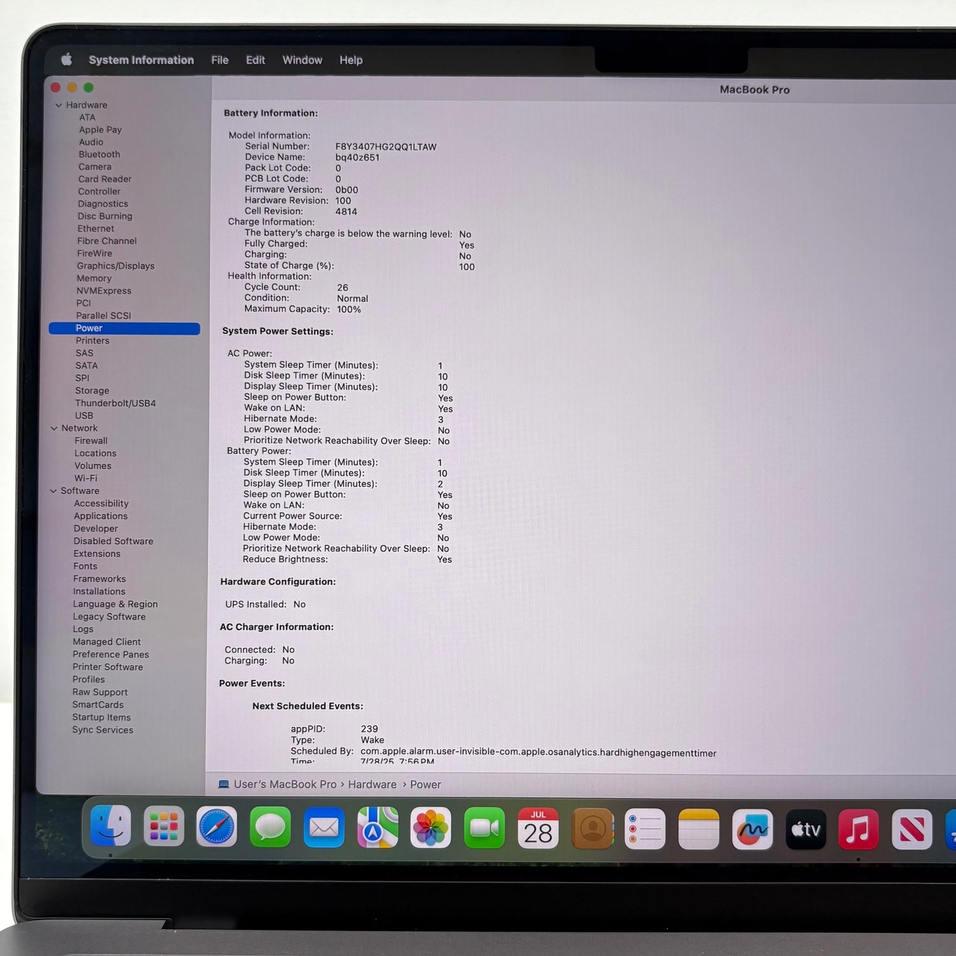This screenshot has height=956, width=956.
Task: Open the Window menu
Action: click(302, 60)
